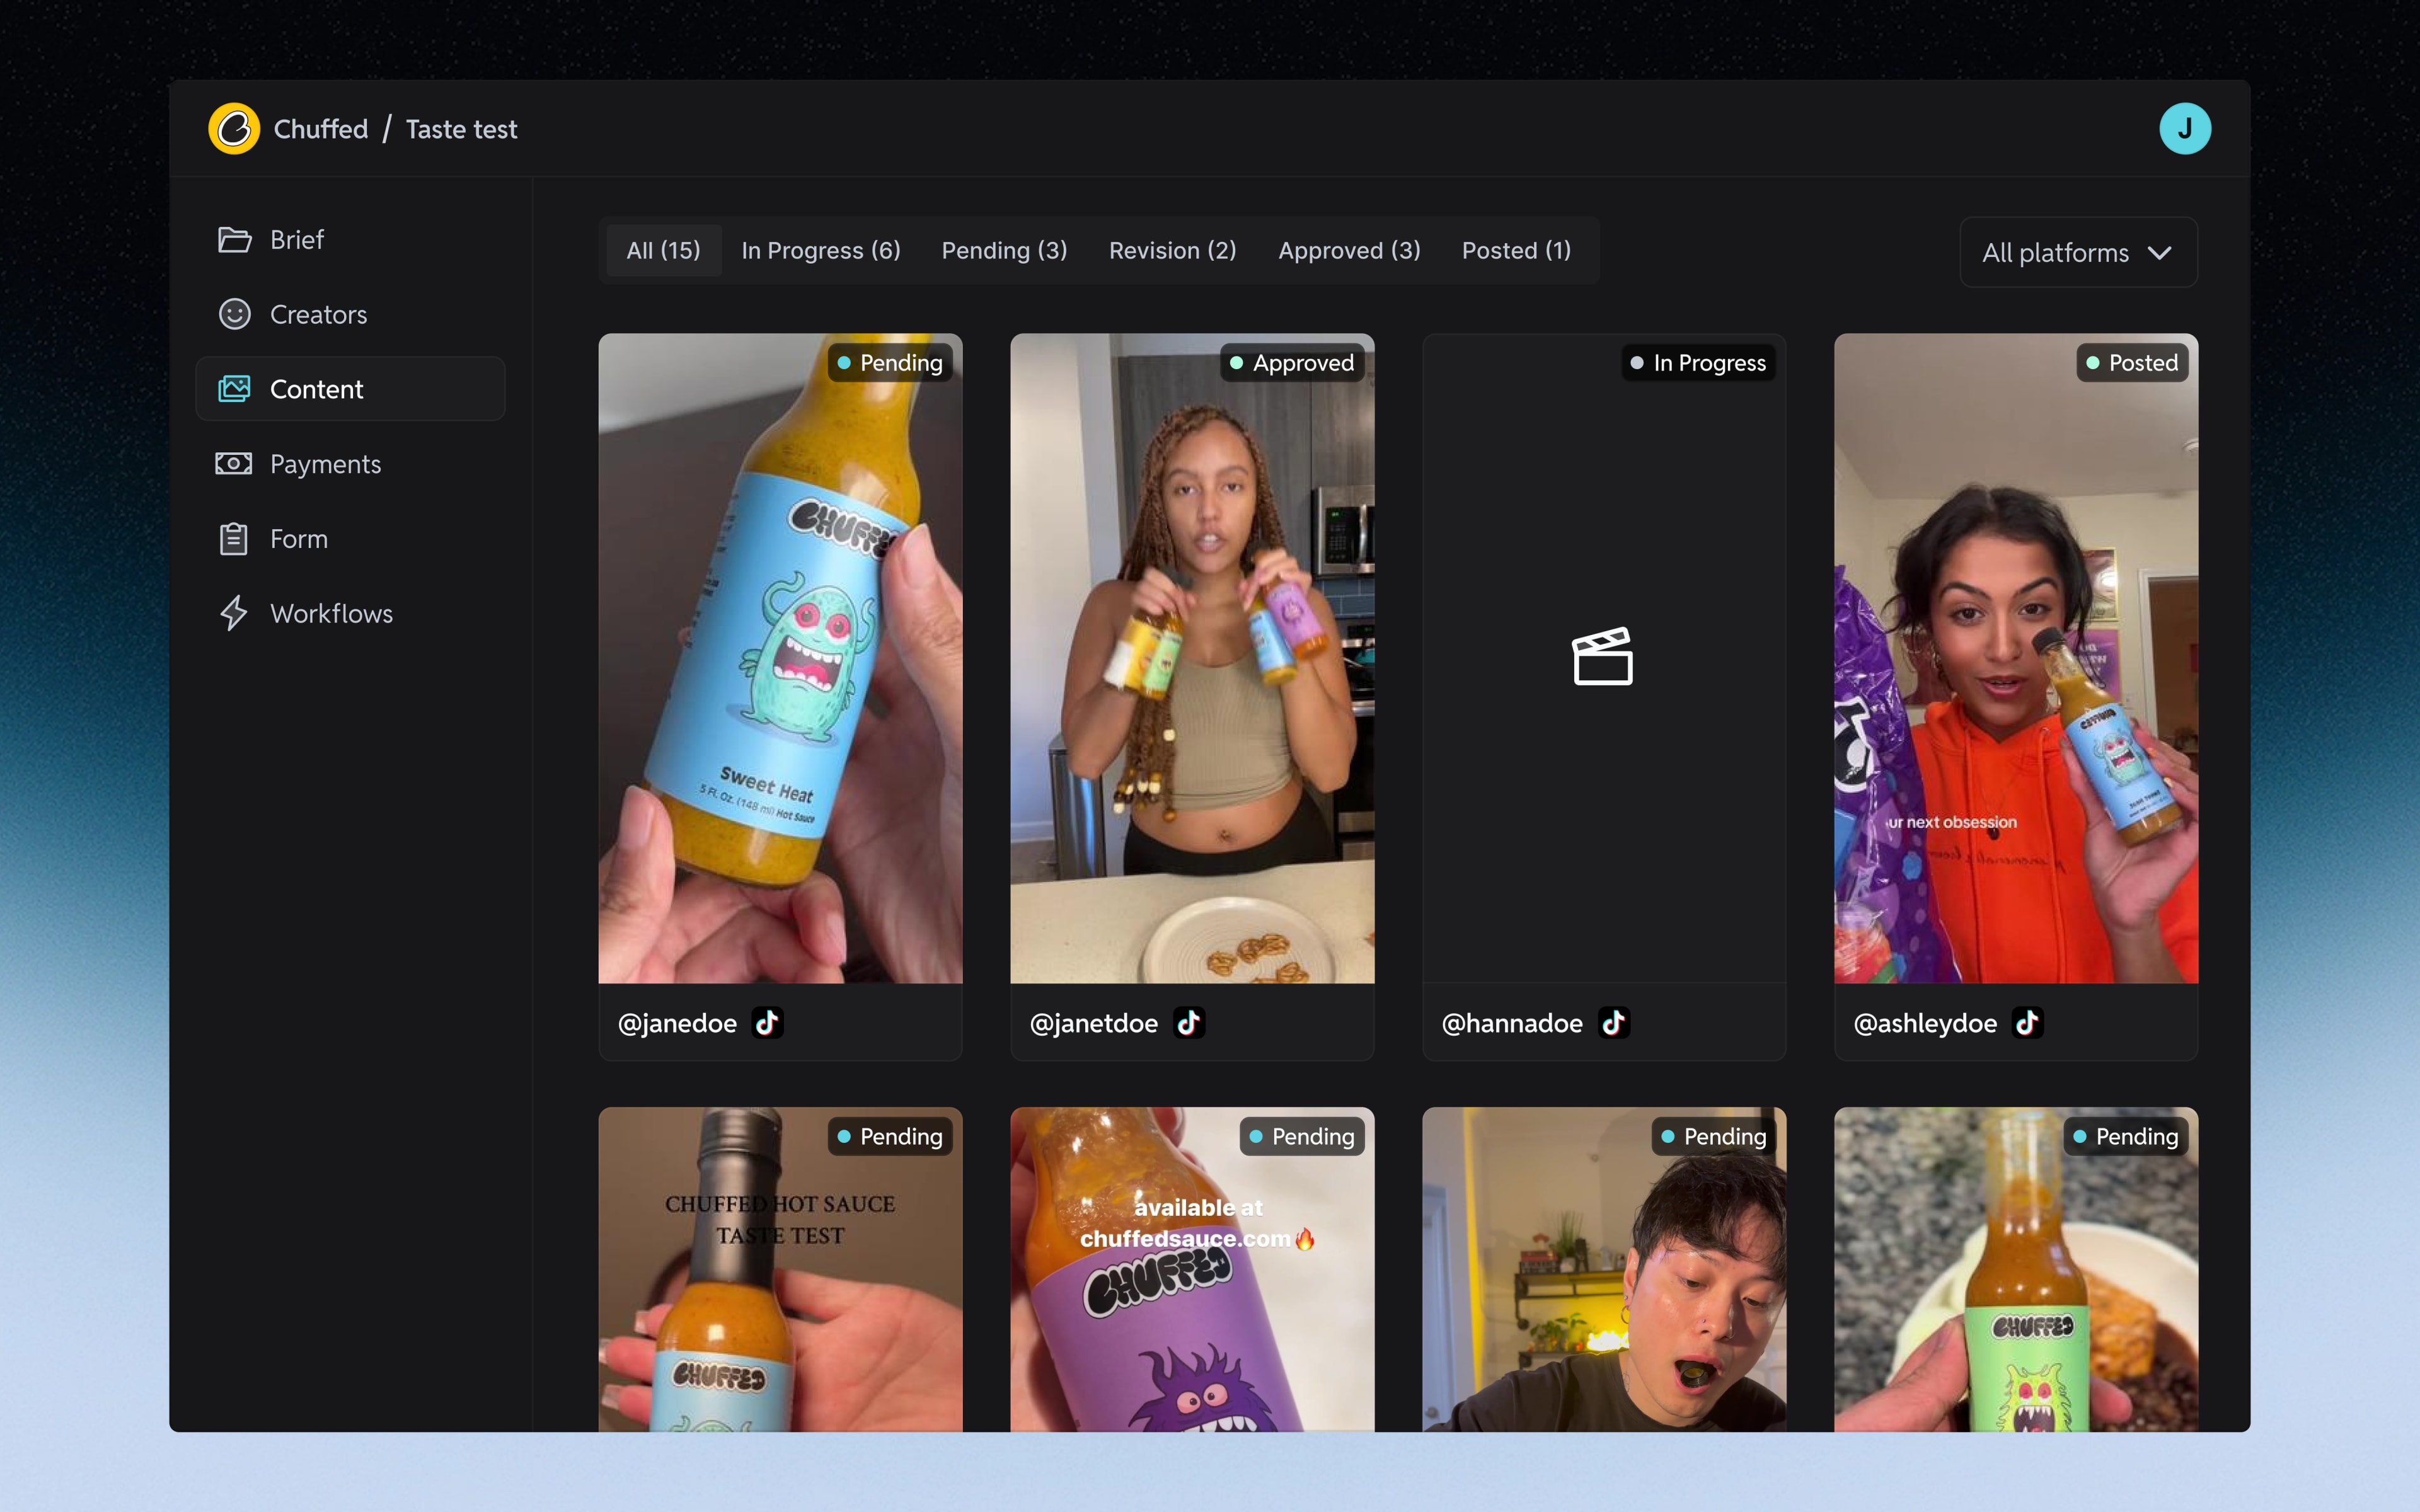Go to the Workflows sidebar menu item

tap(350, 613)
